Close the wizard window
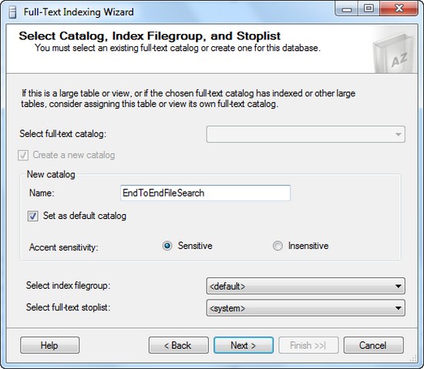Viewport: 424px width, 369px height. coord(399,8)
